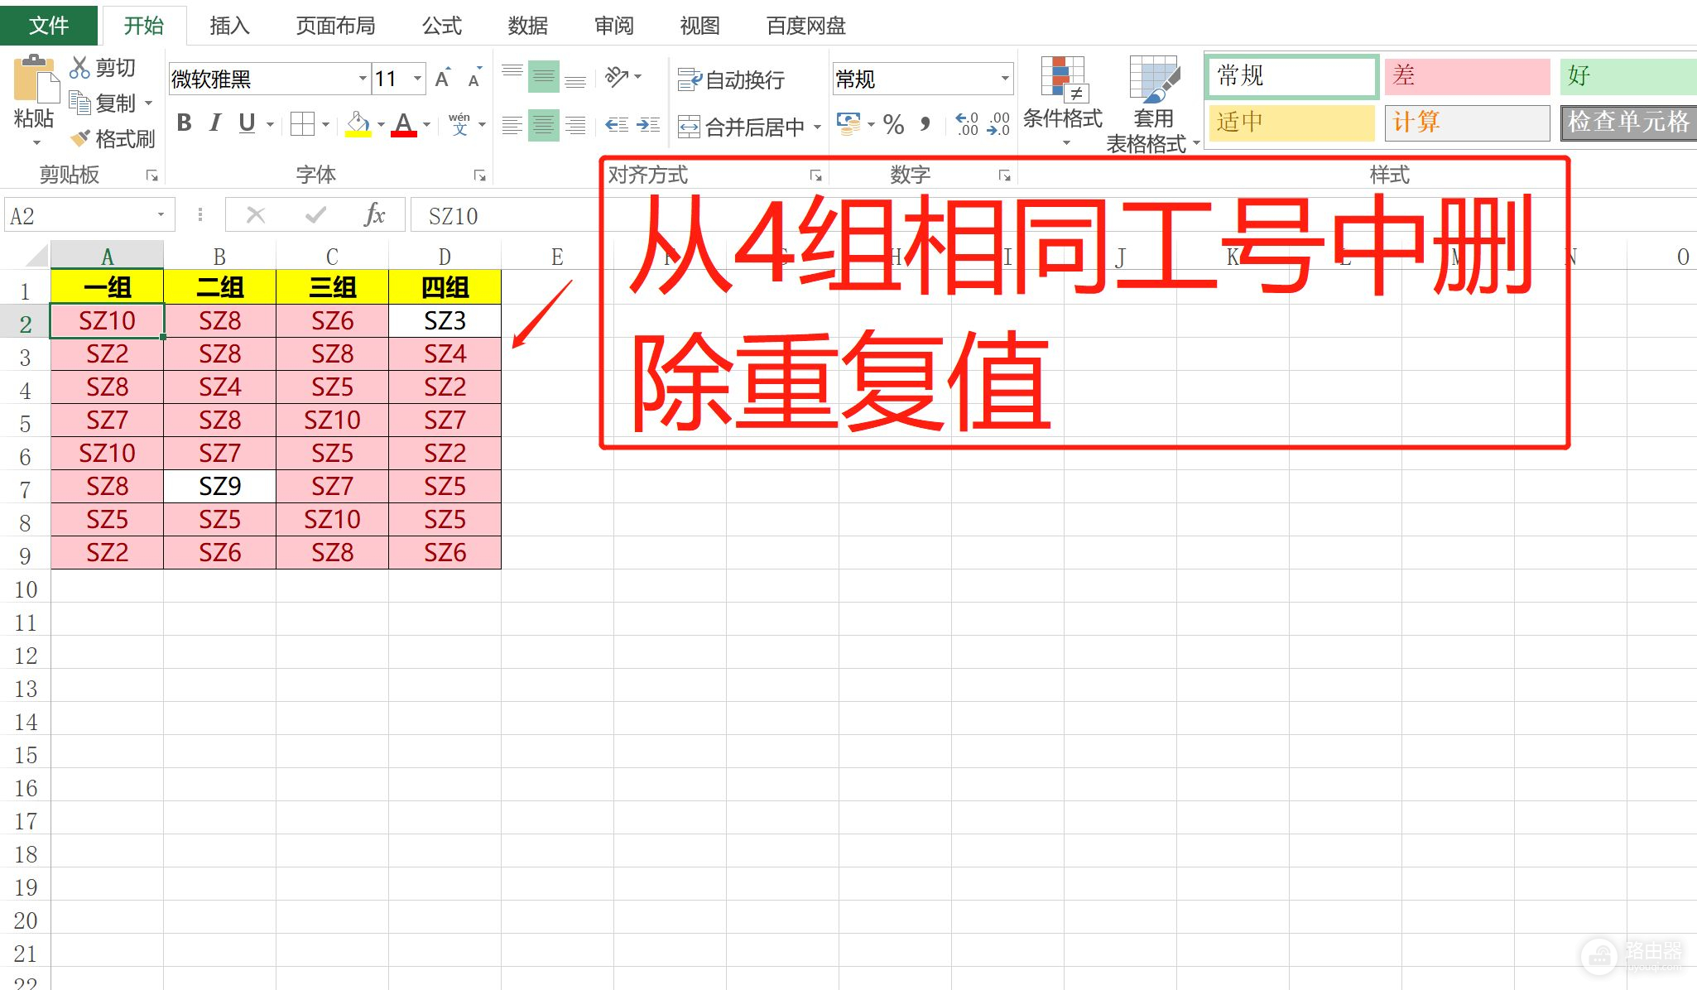1697x990 pixels.
Task: Click the Borders grid icon
Action: pos(302,125)
